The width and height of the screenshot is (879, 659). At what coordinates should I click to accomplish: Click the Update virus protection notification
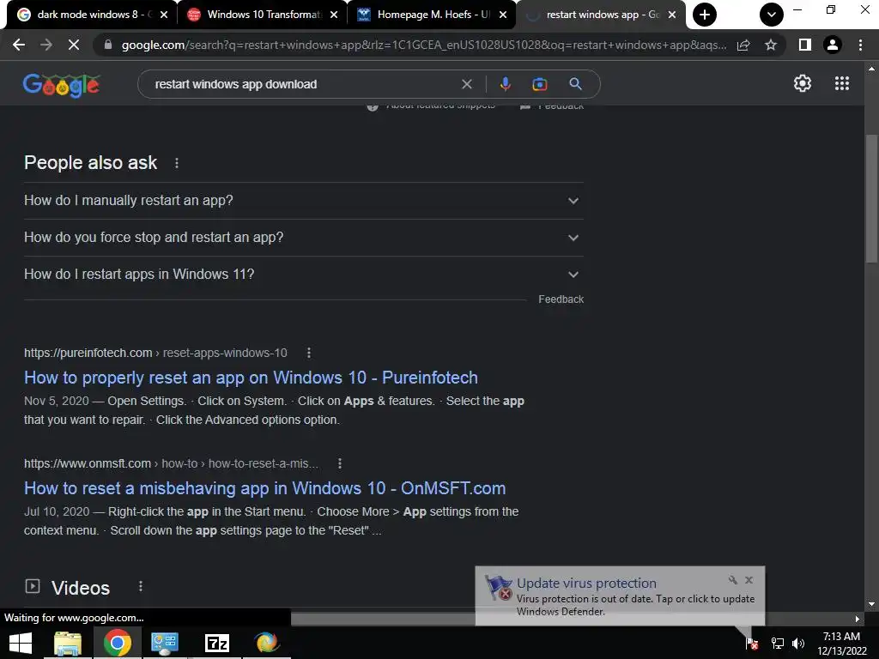click(620, 596)
